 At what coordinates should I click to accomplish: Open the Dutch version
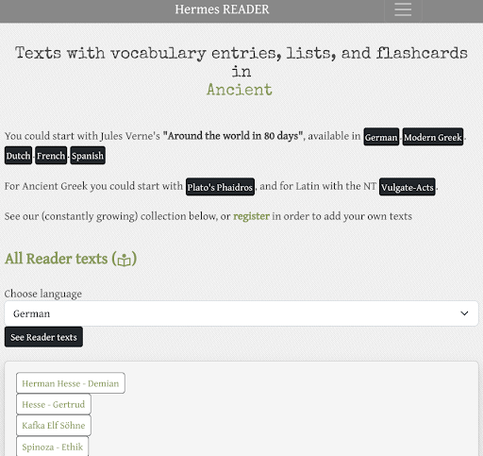pyautogui.click(x=18, y=156)
